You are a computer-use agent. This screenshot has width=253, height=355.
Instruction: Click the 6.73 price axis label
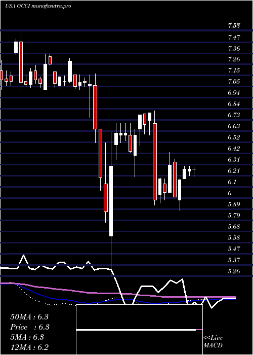pos(234,115)
